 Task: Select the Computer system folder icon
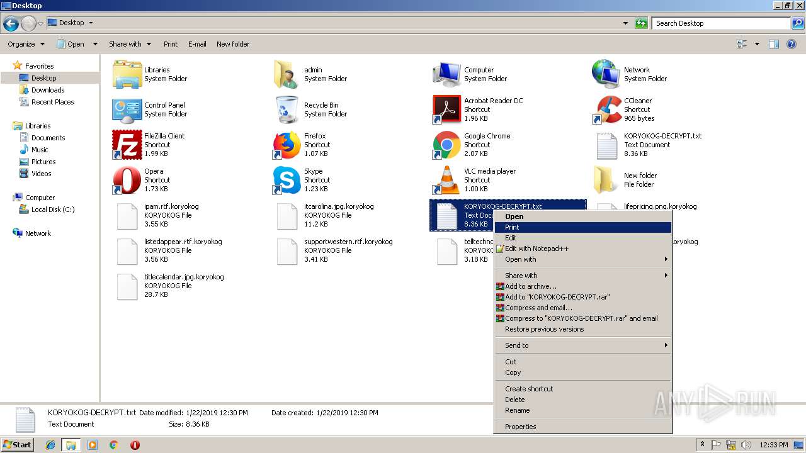coord(446,74)
